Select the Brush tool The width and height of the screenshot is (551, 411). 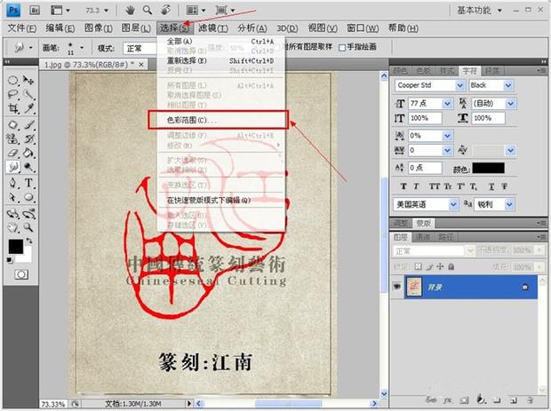[x=28, y=124]
